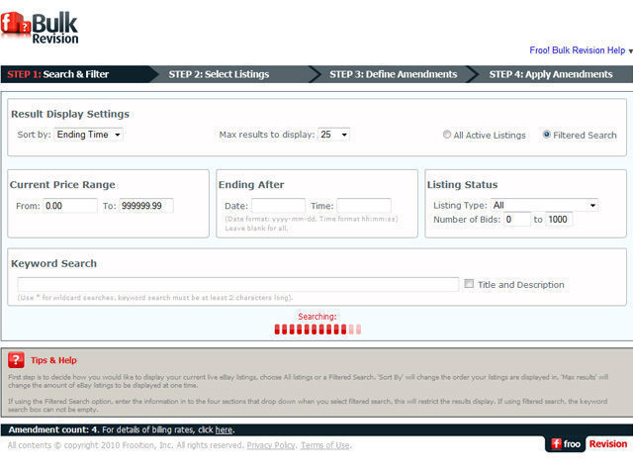The height and width of the screenshot is (475, 633).
Task: Go to STEP 4: Apply Amendments
Action: tap(551, 74)
